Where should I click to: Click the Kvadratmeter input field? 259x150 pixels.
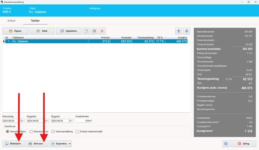point(84,121)
